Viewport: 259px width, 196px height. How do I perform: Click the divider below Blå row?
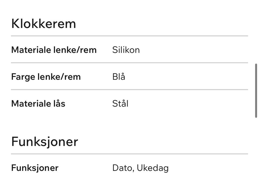[x=129, y=90]
